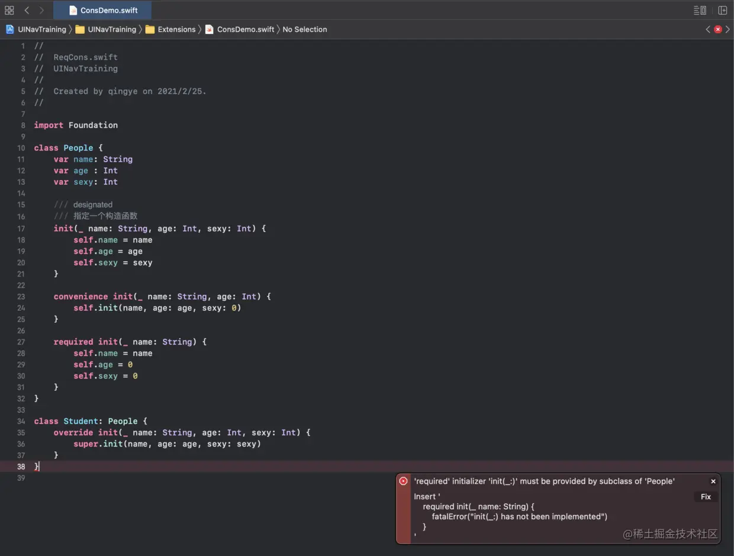Go forward with the right navigation arrow
734x556 pixels.
(x=41, y=10)
